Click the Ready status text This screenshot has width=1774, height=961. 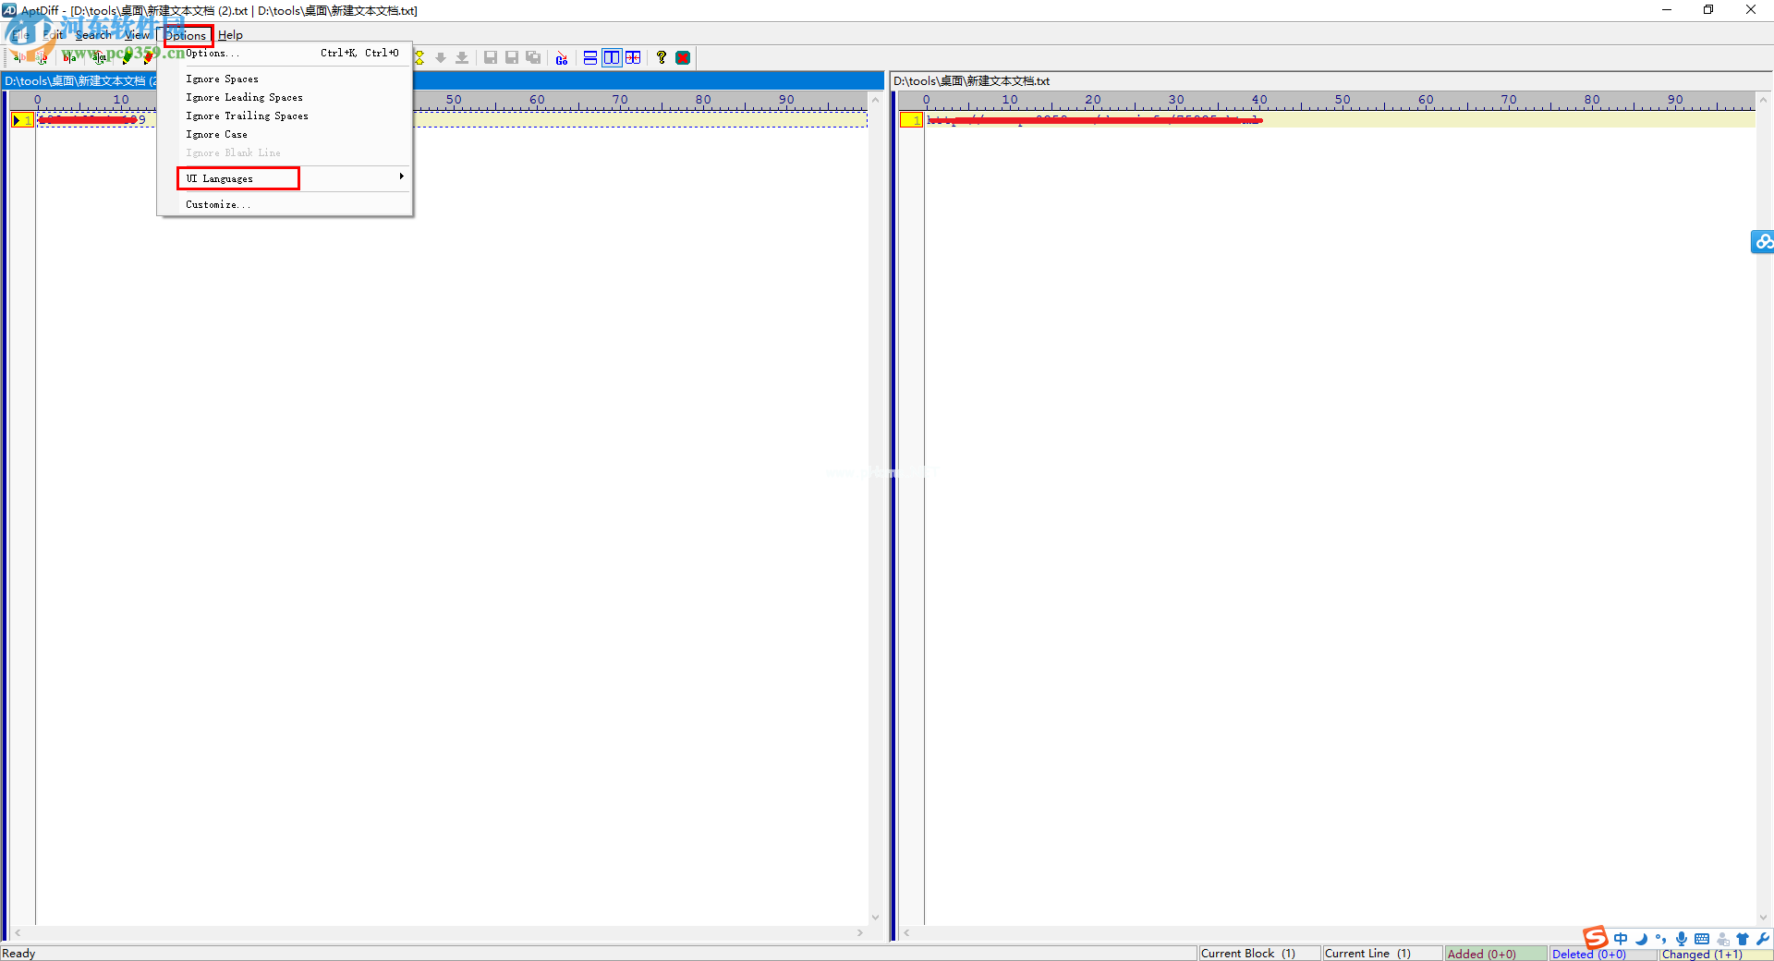pos(18,954)
